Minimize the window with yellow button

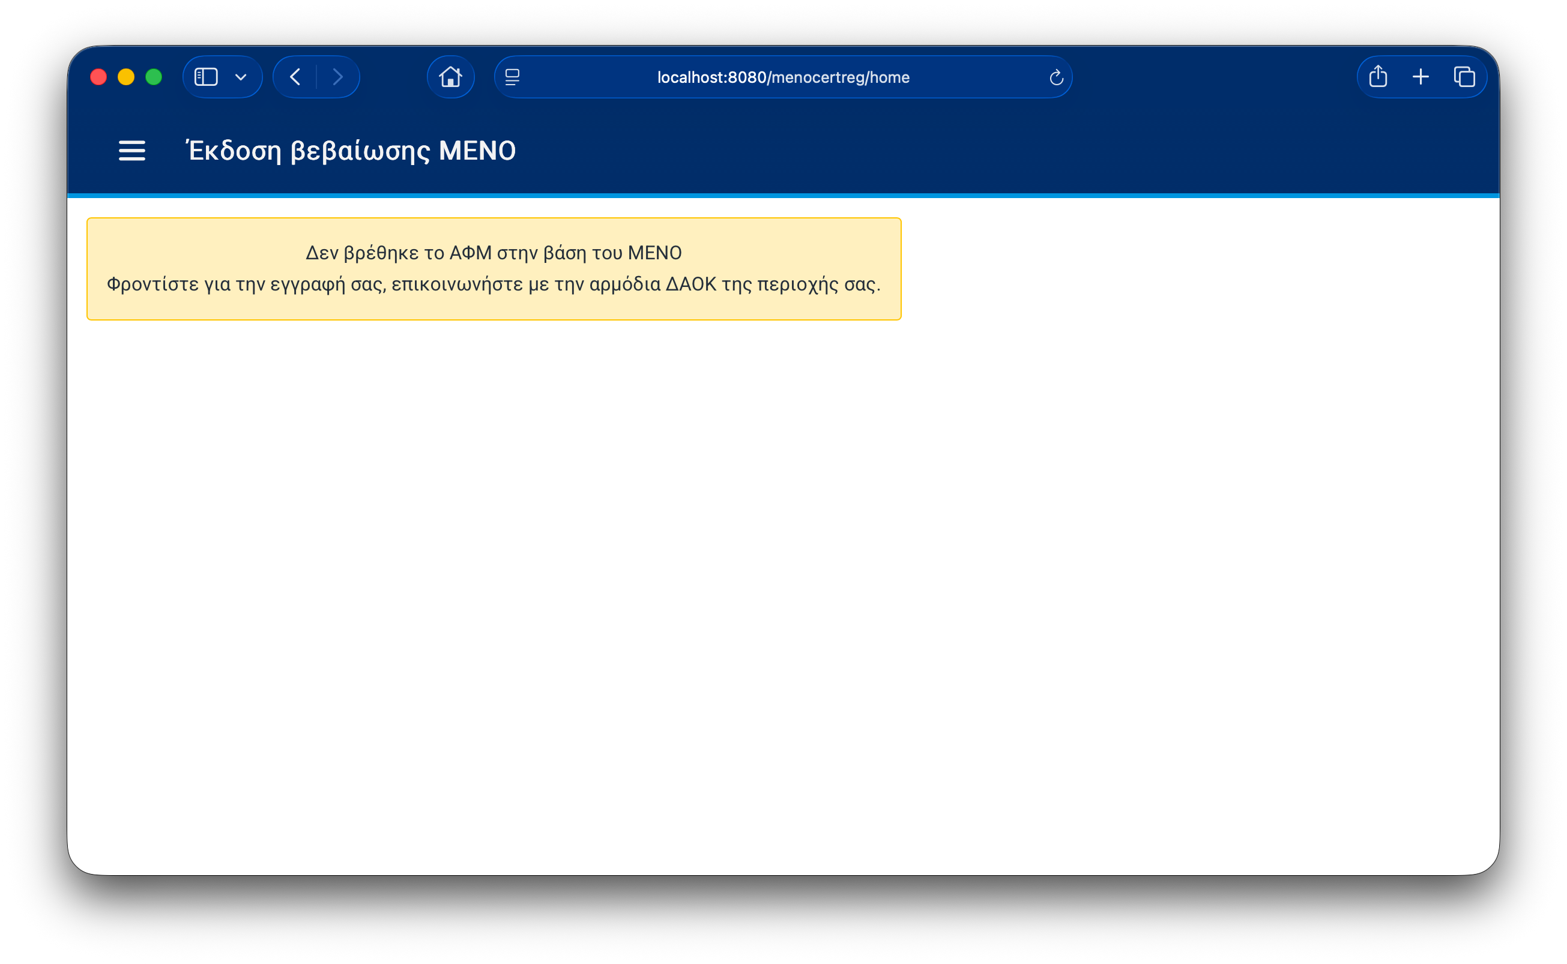126,77
